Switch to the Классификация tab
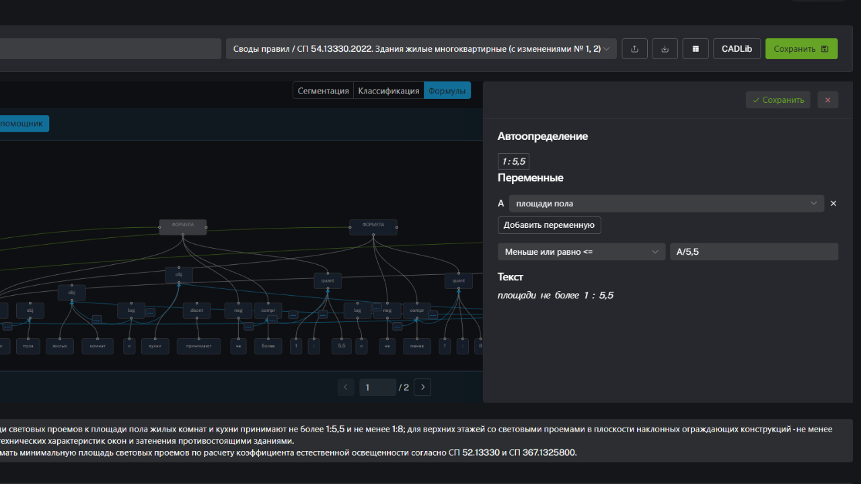Image resolution: width=861 pixels, height=484 pixels. [x=388, y=91]
